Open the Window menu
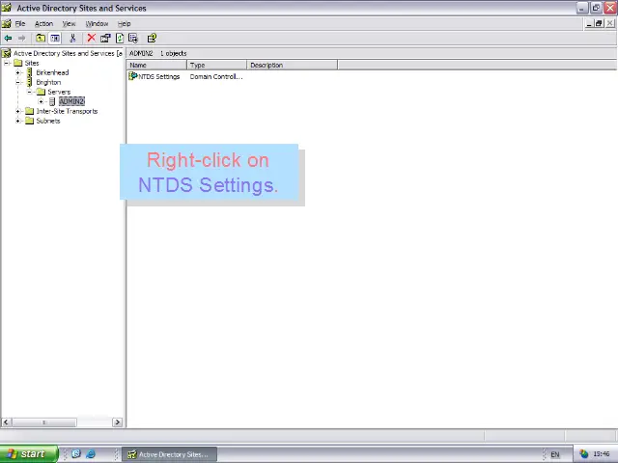618x463 pixels. tap(97, 23)
